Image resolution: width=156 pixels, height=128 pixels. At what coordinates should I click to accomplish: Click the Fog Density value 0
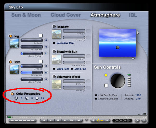(46, 40)
